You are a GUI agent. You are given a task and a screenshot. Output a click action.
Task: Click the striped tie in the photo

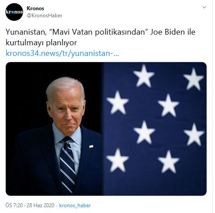click(x=68, y=164)
